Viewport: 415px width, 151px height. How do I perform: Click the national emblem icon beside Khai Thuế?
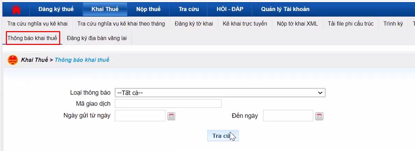(13, 60)
